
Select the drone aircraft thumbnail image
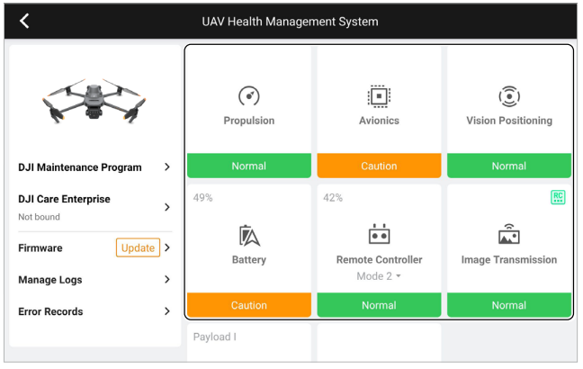[94, 101]
